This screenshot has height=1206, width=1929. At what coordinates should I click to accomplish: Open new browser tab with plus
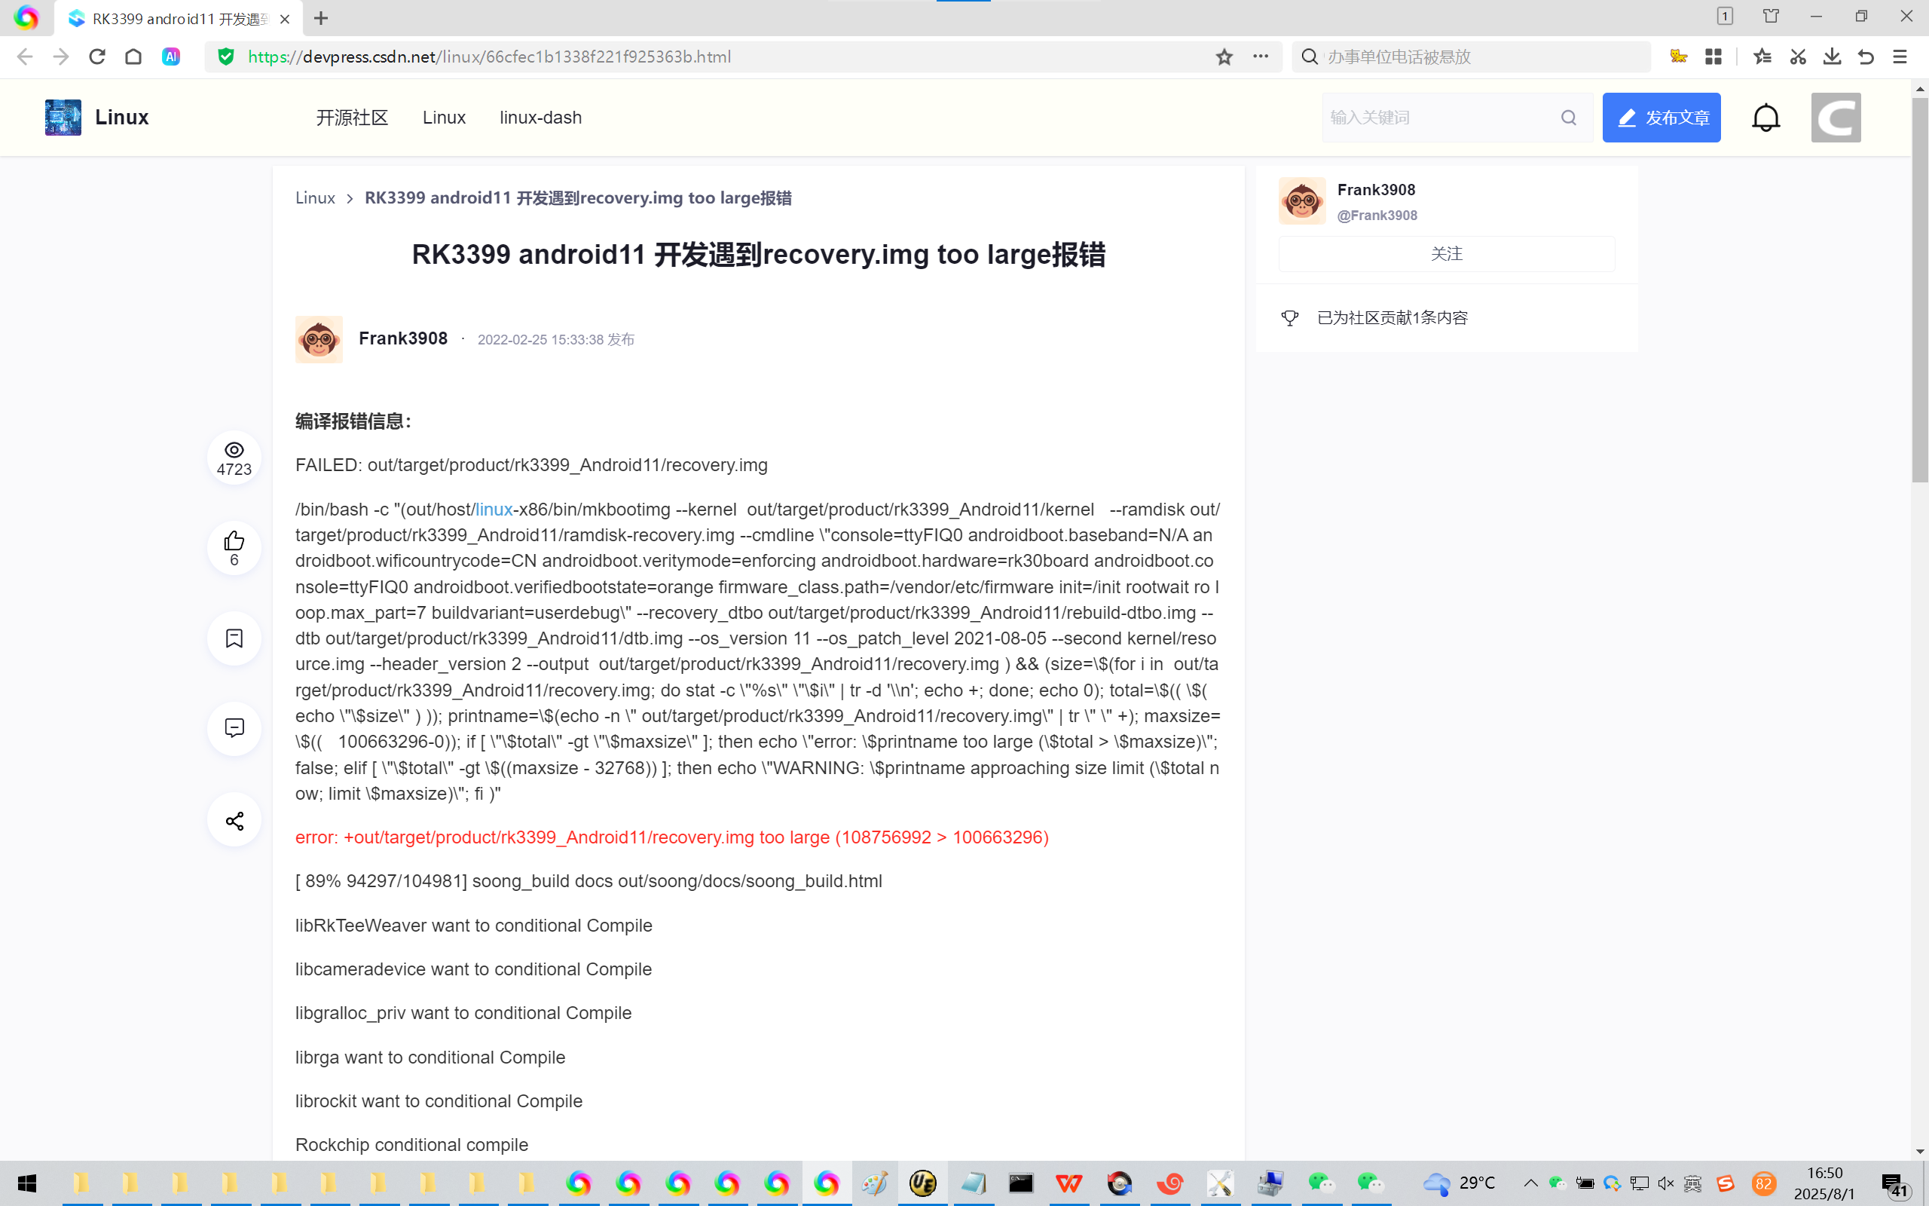click(320, 18)
